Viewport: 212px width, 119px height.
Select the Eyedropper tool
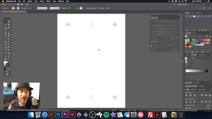pyautogui.click(x=5, y=50)
